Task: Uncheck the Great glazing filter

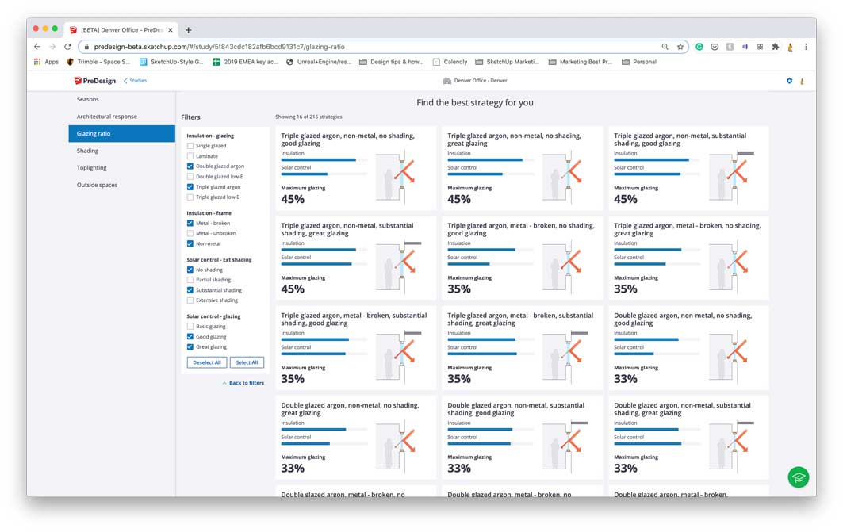Action: click(x=190, y=346)
